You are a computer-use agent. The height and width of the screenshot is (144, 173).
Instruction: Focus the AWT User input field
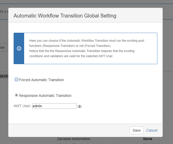click(54, 106)
